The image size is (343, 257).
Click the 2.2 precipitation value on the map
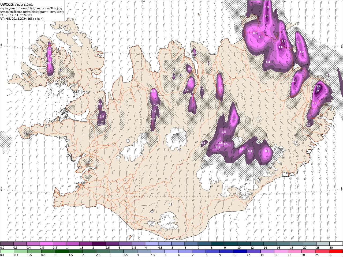point(284,41)
